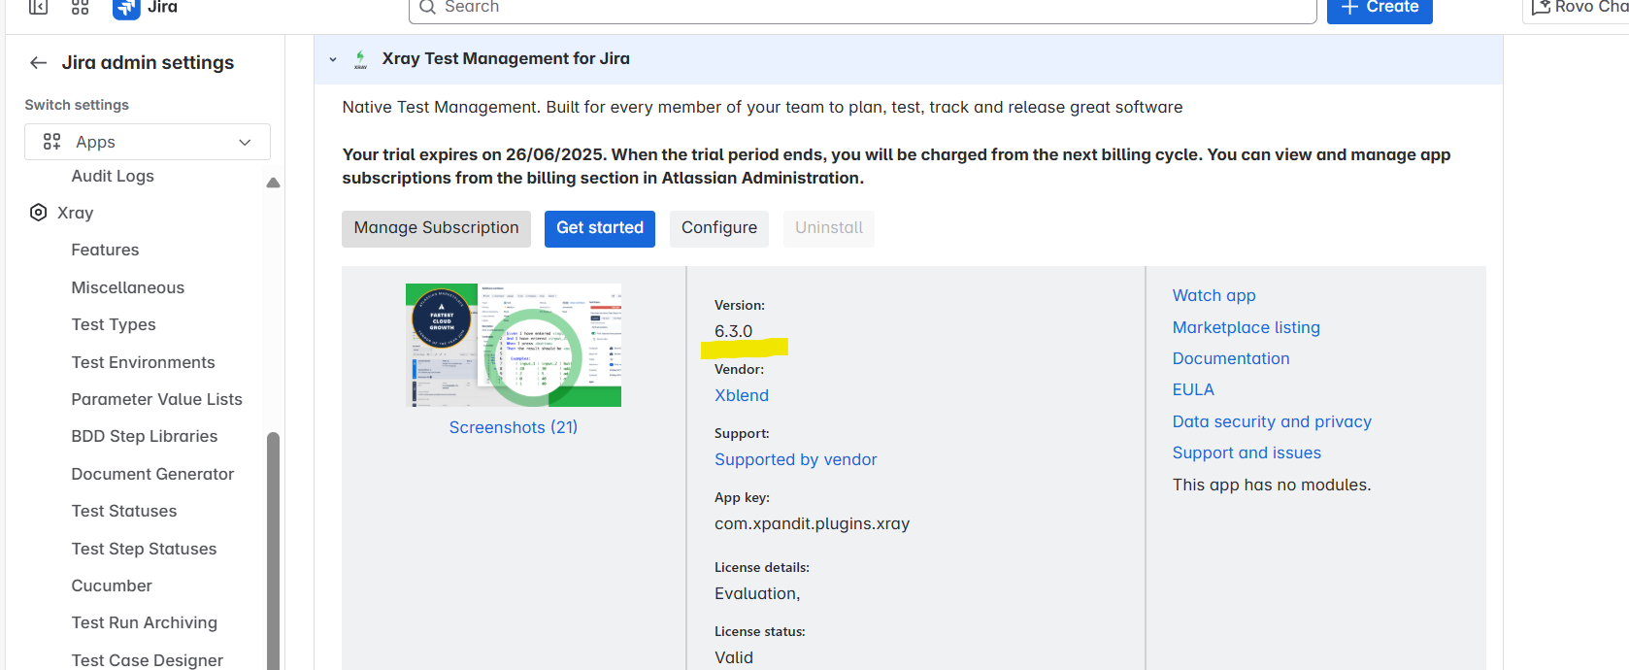Open Cucumber settings page

click(112, 586)
